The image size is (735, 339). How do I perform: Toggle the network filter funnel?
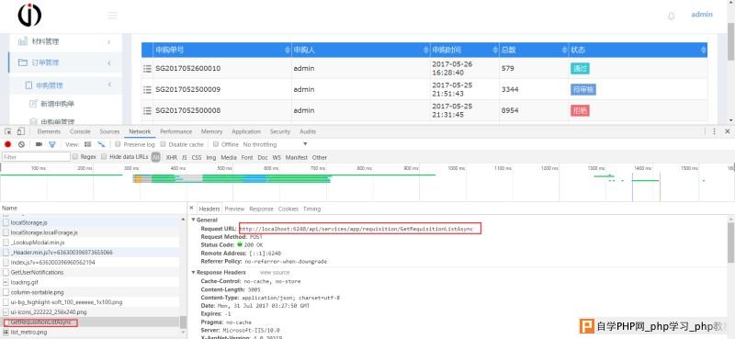point(52,144)
